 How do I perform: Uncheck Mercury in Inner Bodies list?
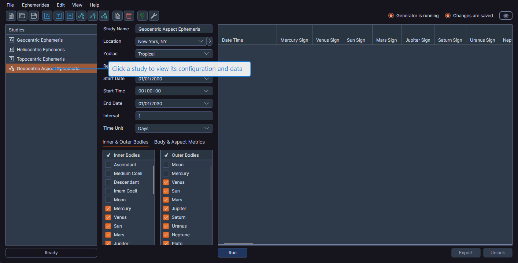[x=108, y=209]
